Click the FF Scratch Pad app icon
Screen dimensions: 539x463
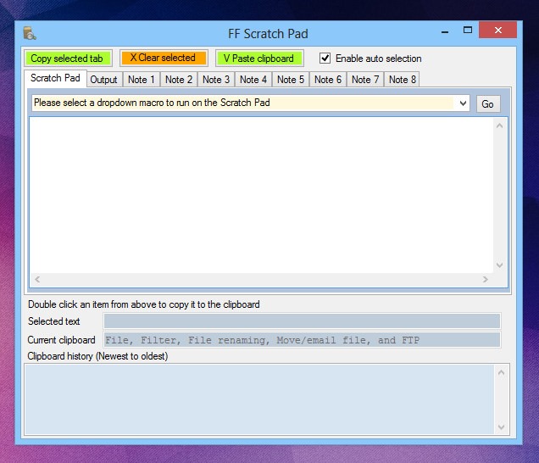point(30,33)
